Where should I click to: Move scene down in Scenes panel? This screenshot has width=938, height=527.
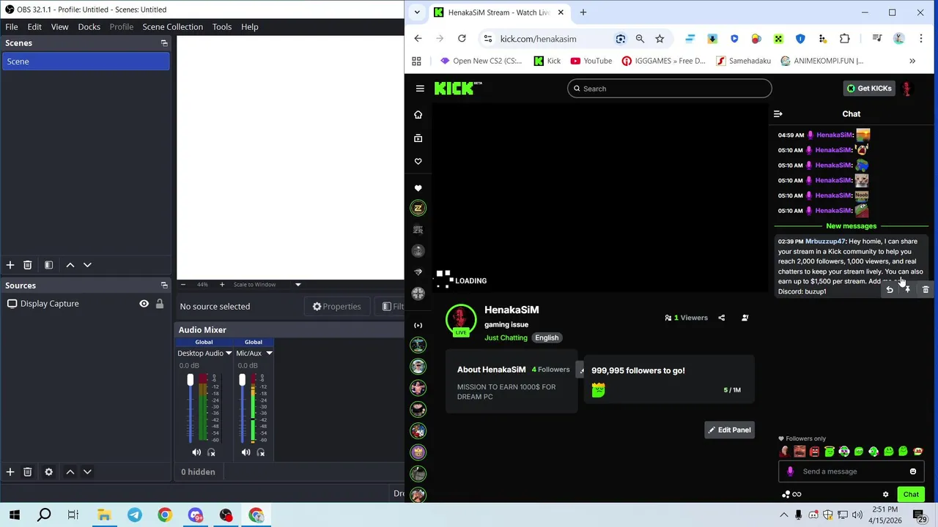click(x=87, y=265)
